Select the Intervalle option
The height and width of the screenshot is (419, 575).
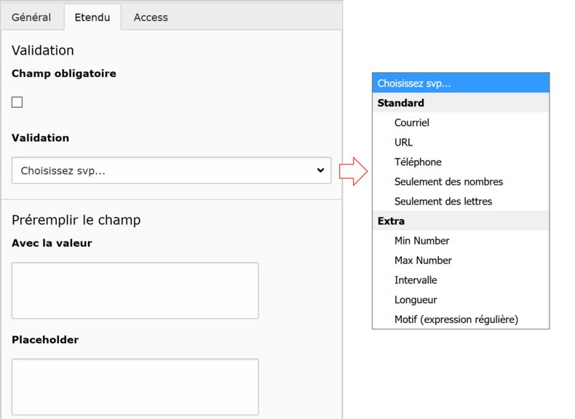pyautogui.click(x=416, y=280)
